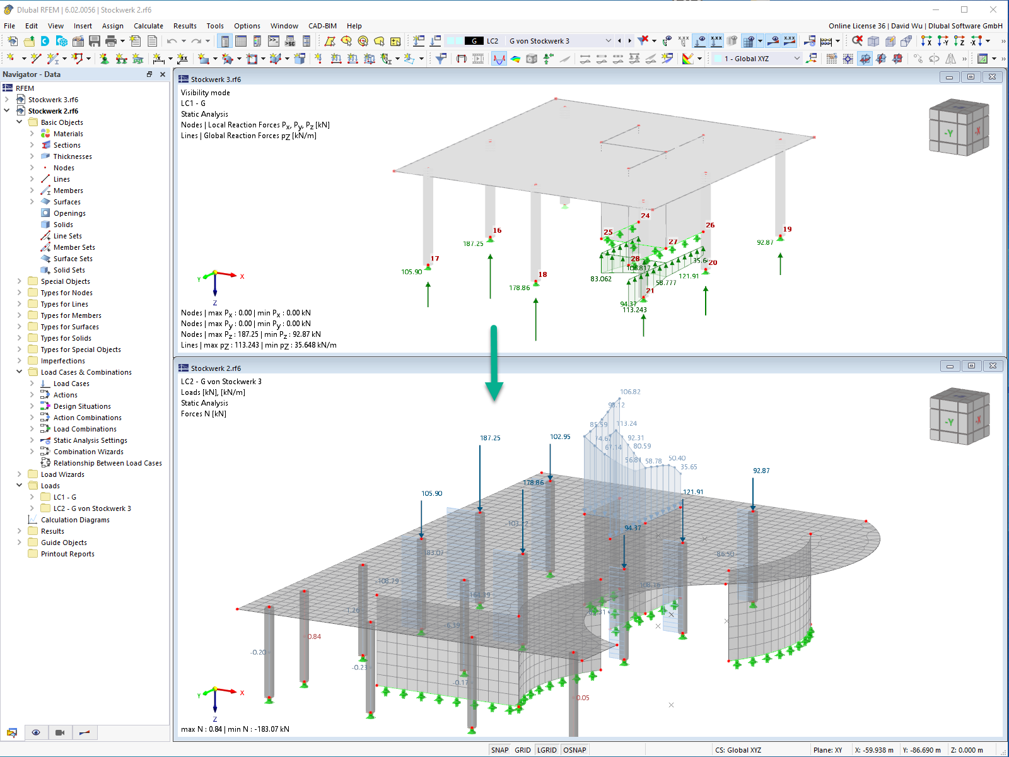Click the script console icon in the toolbar

274,41
